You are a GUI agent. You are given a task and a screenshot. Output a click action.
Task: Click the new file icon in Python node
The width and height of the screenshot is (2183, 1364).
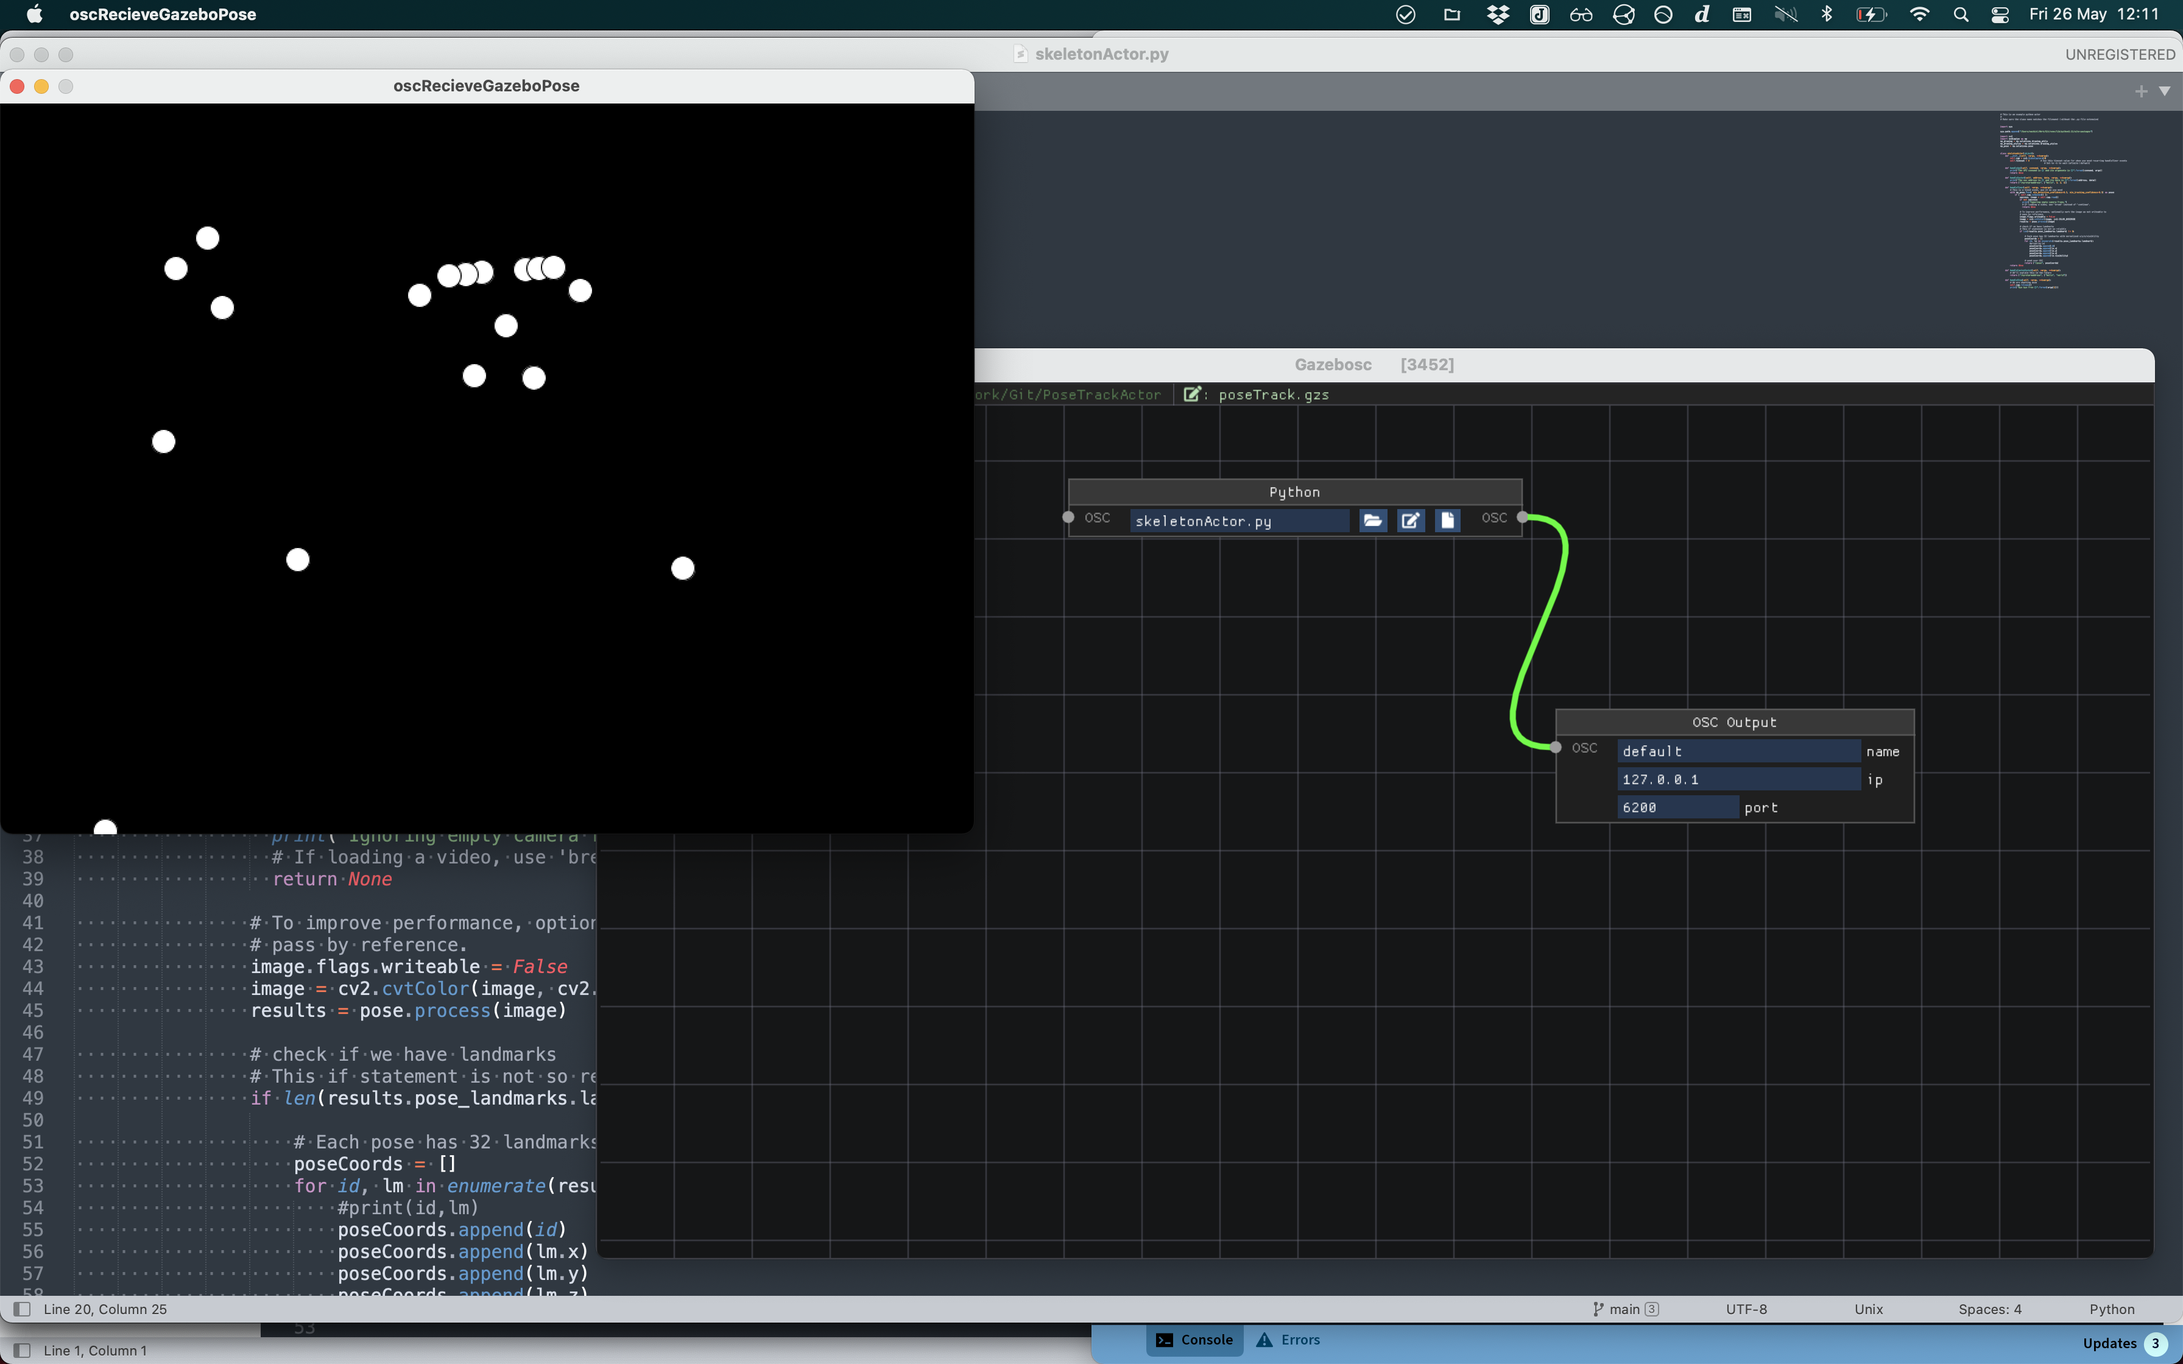coord(1447,521)
